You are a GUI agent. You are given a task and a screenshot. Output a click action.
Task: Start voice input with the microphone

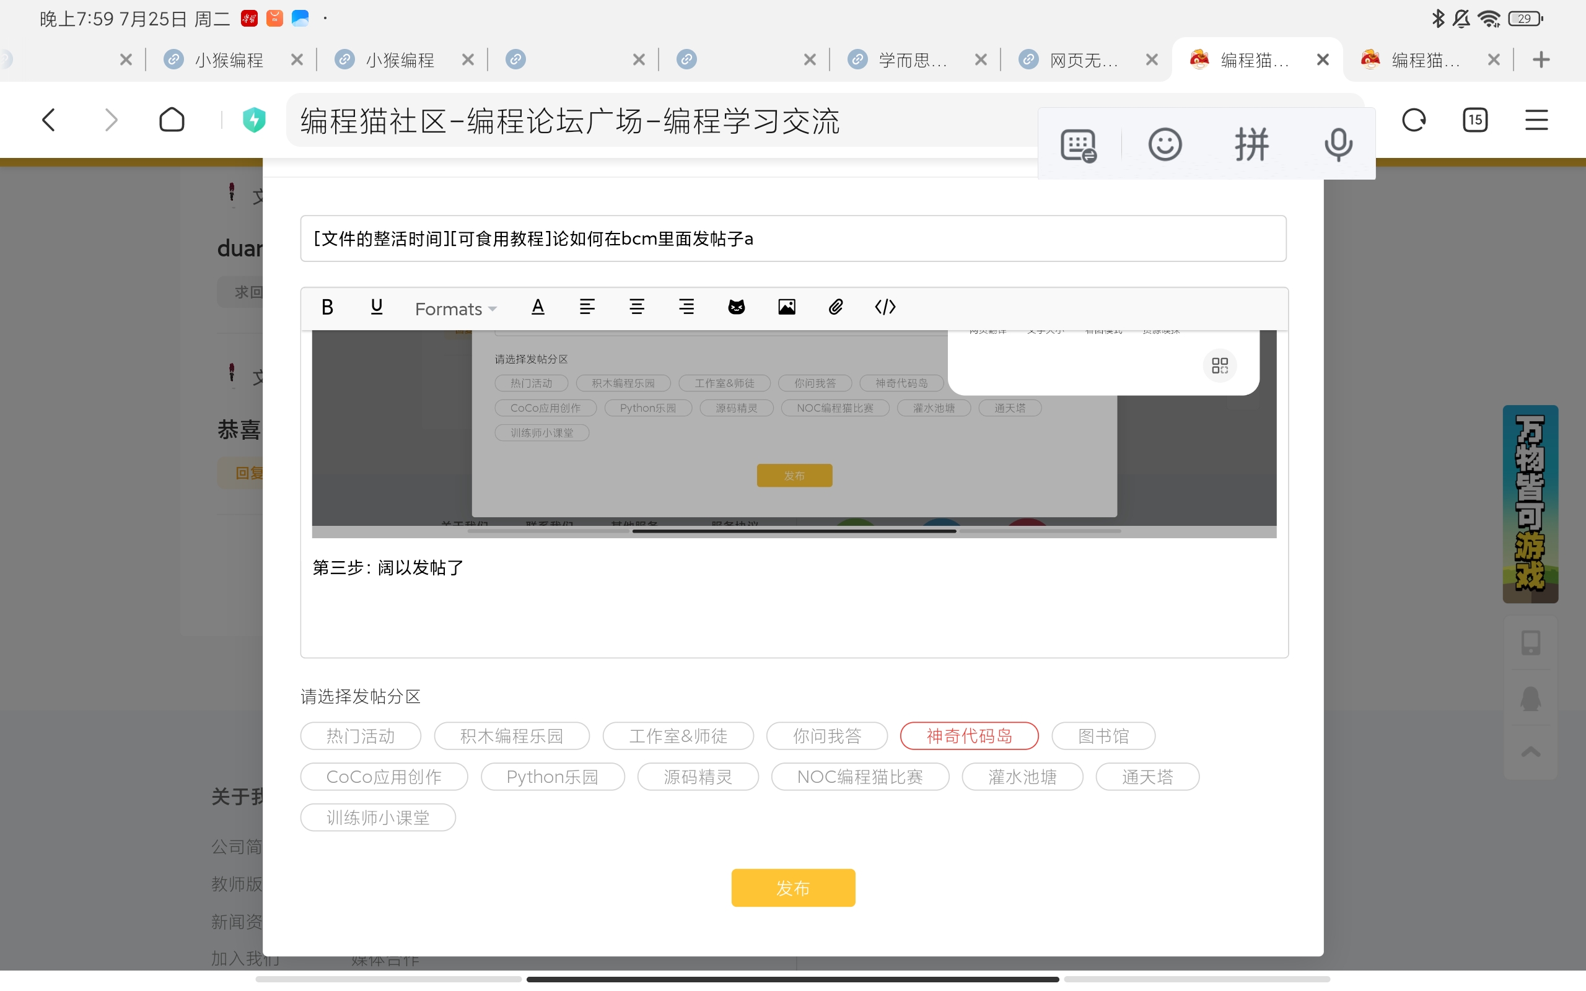(x=1338, y=144)
